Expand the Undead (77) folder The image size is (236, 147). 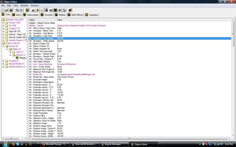(x=3, y=29)
